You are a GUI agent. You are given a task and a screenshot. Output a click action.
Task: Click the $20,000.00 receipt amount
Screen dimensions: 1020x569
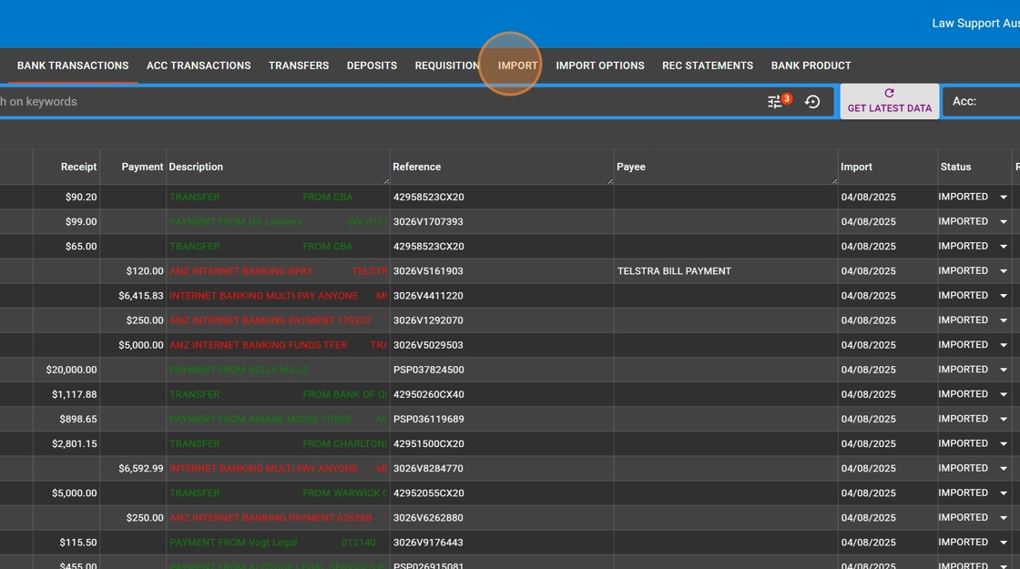click(72, 370)
